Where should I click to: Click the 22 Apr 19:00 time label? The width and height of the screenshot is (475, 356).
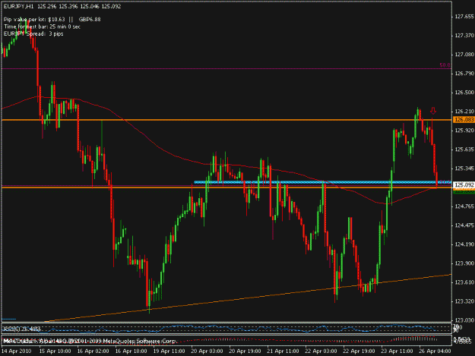(x=359, y=351)
